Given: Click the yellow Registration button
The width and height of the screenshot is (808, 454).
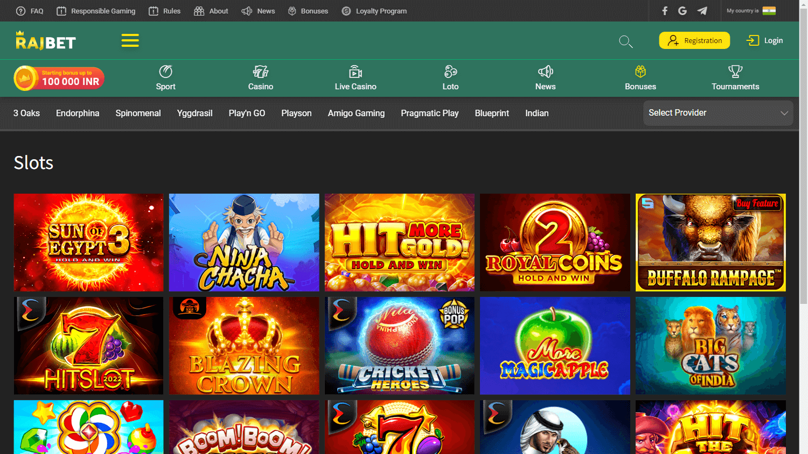Looking at the screenshot, I should (694, 40).
